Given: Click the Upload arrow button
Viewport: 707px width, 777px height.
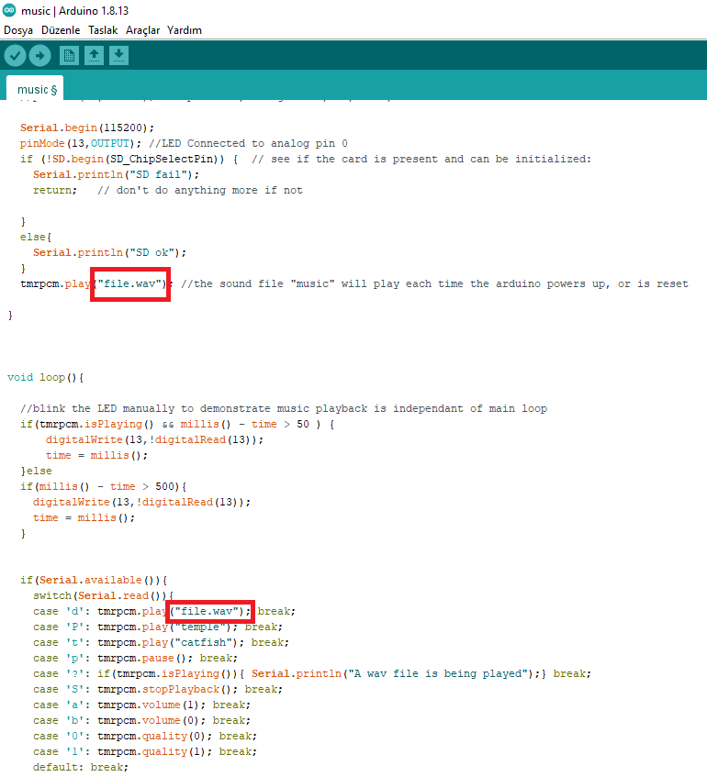Looking at the screenshot, I should pos(39,56).
